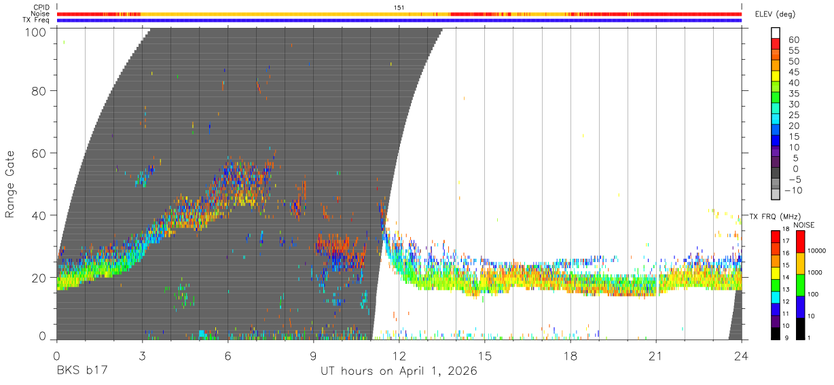This screenshot has width=834, height=385.
Task: Click the x-axis hour label '24'
Action: pos(742,356)
